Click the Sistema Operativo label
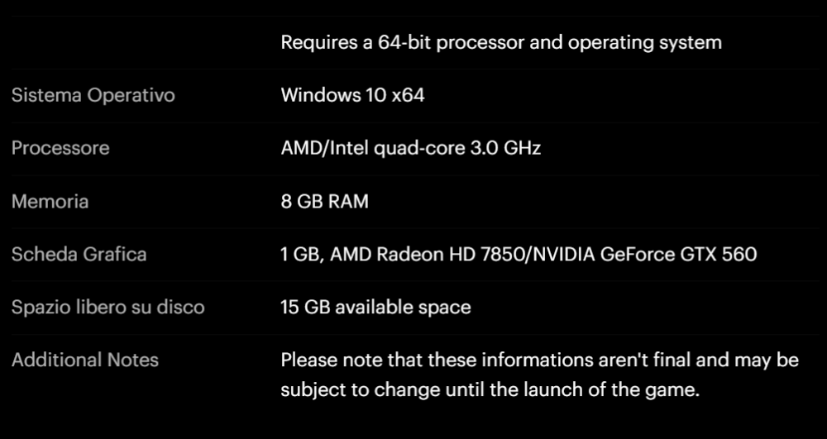The height and width of the screenshot is (439, 827). 93,95
